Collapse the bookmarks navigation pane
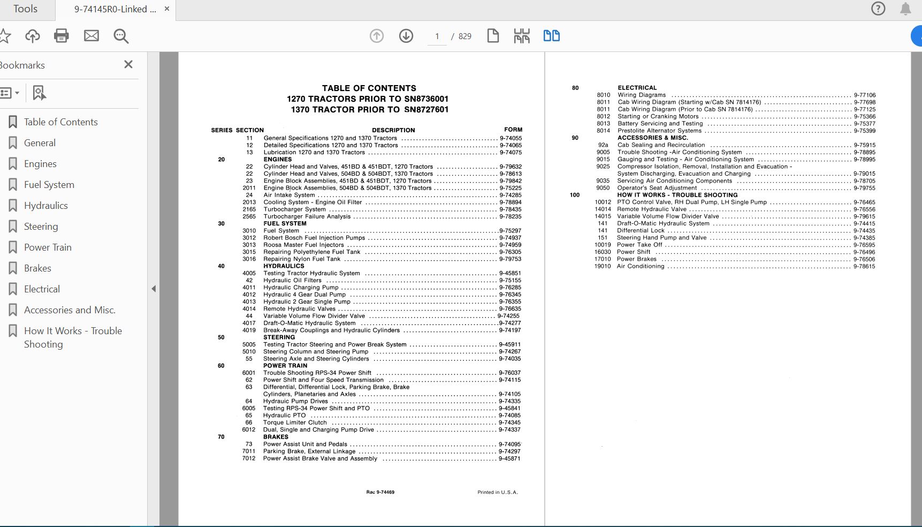 pyautogui.click(x=154, y=288)
